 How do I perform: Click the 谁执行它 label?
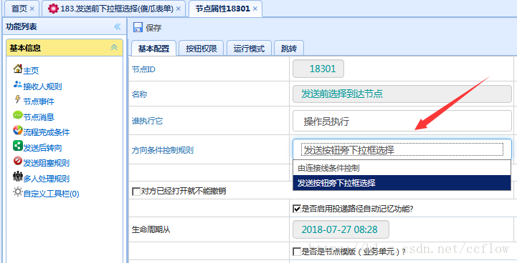click(x=147, y=121)
